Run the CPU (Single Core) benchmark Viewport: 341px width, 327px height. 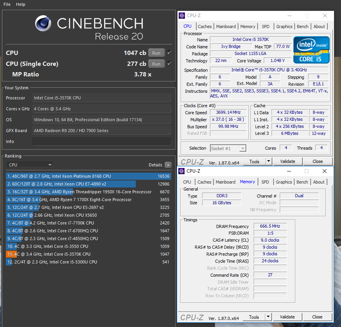[x=156, y=64]
